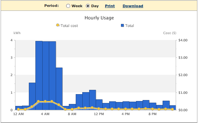
Task: Click the last cost point at 11 PM
Action: click(x=172, y=109)
